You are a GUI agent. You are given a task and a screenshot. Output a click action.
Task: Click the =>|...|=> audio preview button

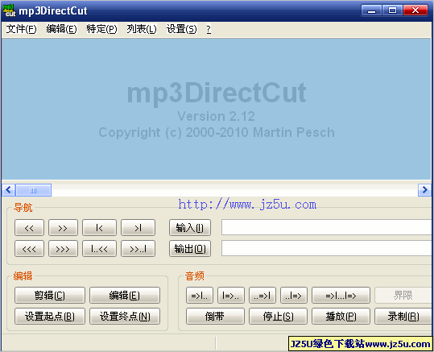(341, 296)
